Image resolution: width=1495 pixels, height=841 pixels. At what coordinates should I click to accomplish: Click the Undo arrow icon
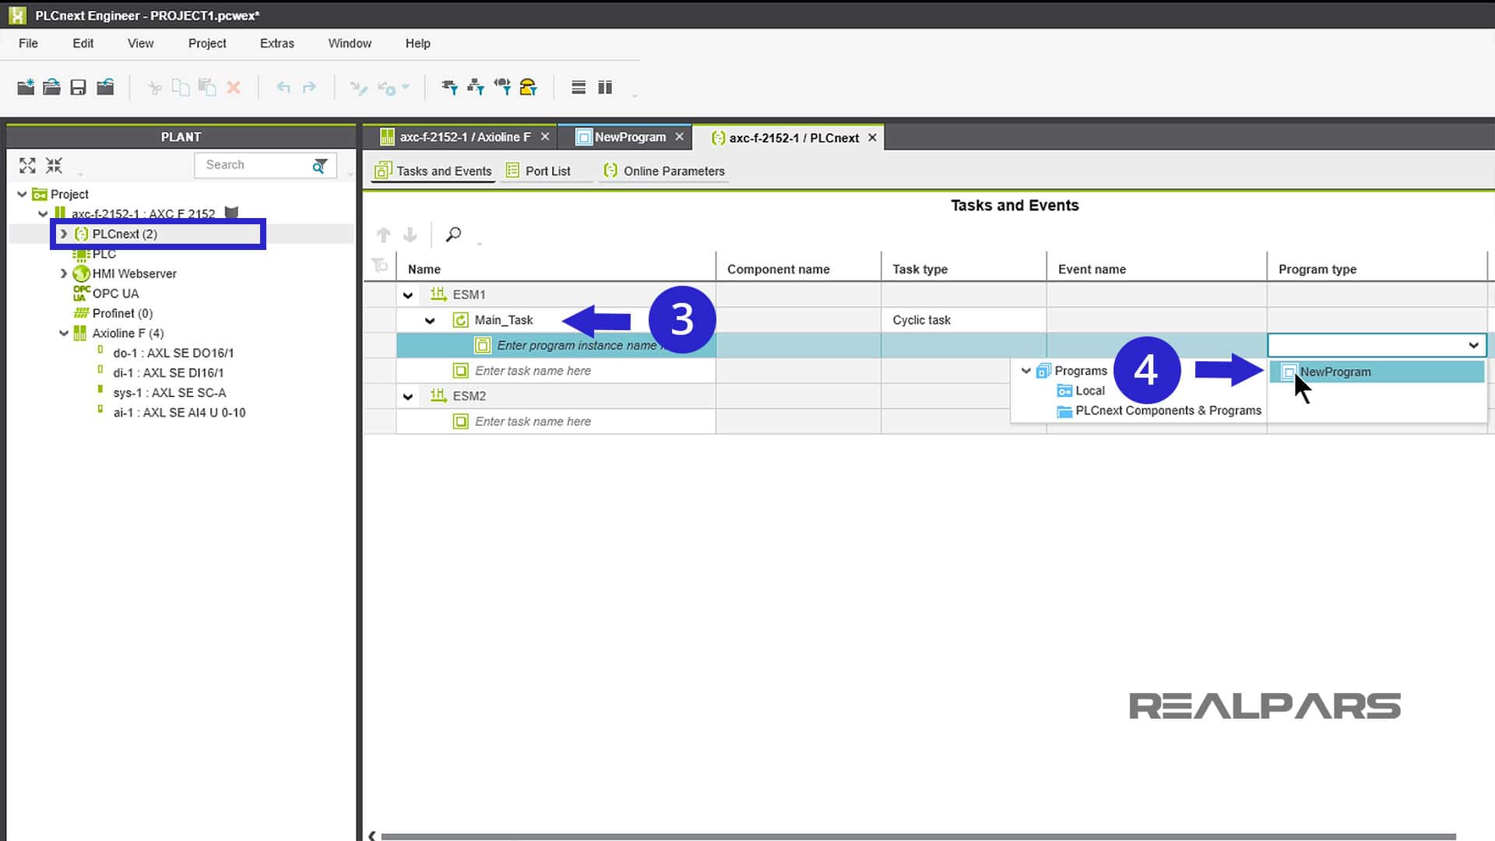click(x=283, y=87)
